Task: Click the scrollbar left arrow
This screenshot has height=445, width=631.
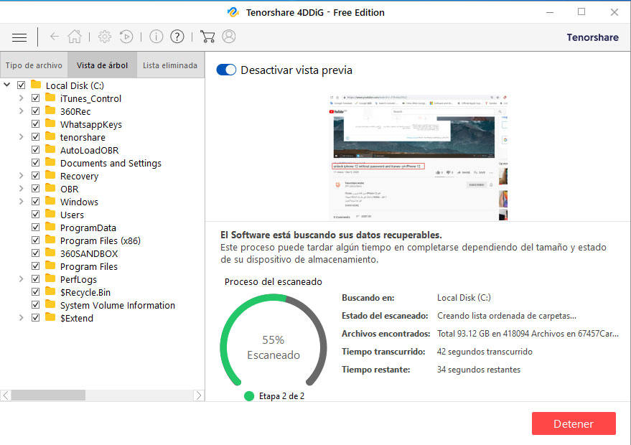Action: point(5,395)
